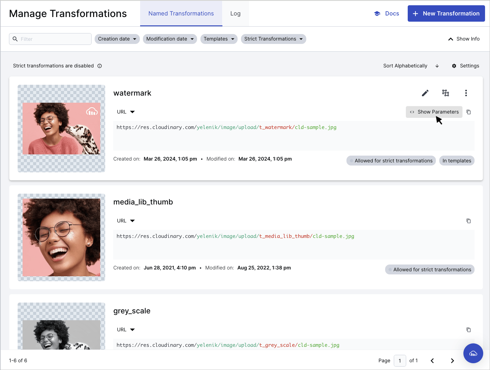Open the Strict Transformations filter dropdown
The width and height of the screenshot is (490, 370).
click(273, 39)
